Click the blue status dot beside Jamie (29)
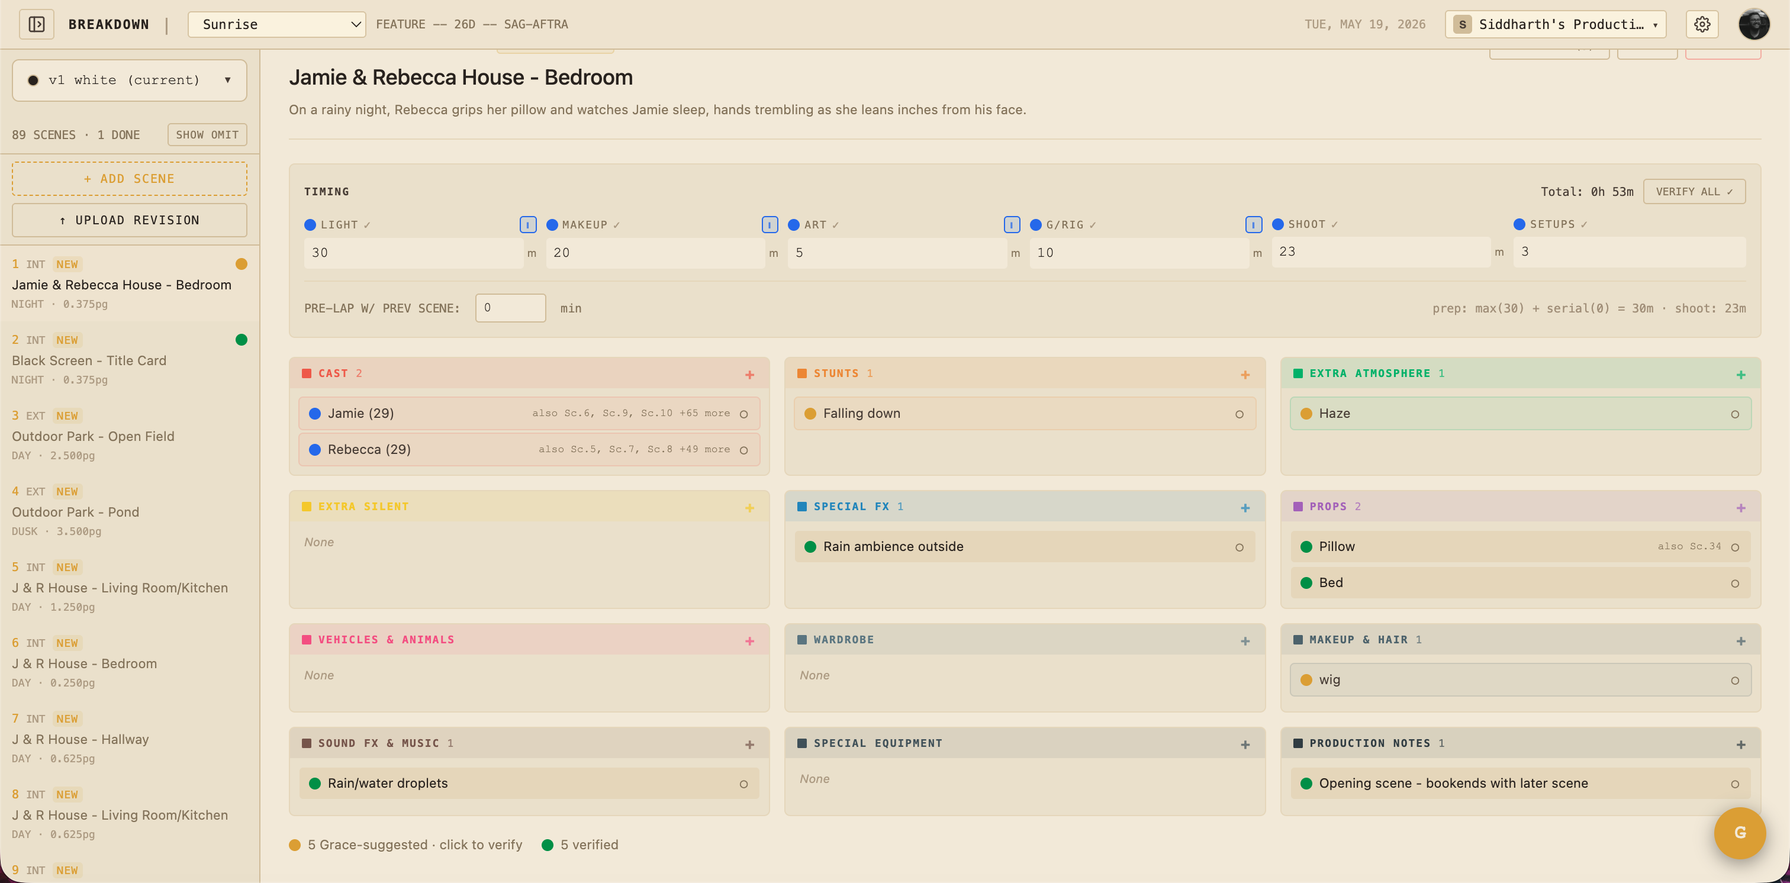Viewport: 1790px width, 883px height. [315, 413]
